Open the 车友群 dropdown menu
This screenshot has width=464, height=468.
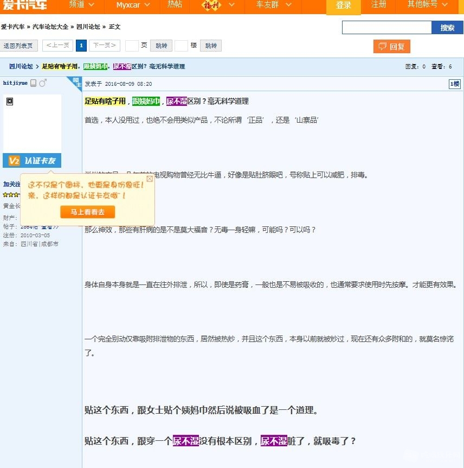274,5
